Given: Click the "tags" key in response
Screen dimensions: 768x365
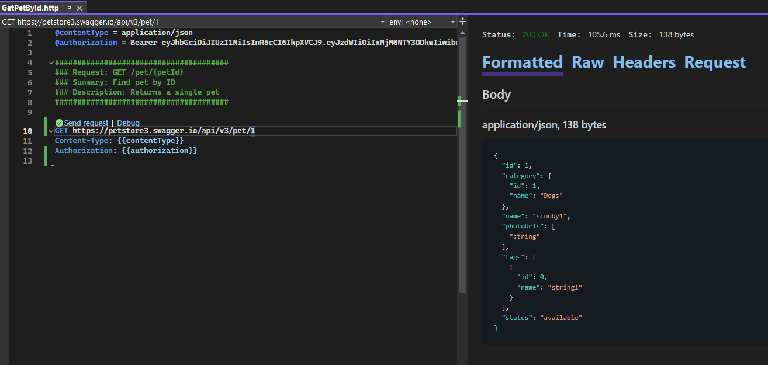Looking at the screenshot, I should click(x=513, y=257).
